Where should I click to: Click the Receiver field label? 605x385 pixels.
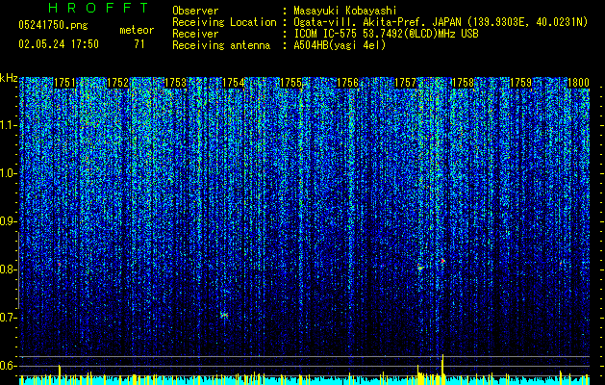[x=195, y=34]
